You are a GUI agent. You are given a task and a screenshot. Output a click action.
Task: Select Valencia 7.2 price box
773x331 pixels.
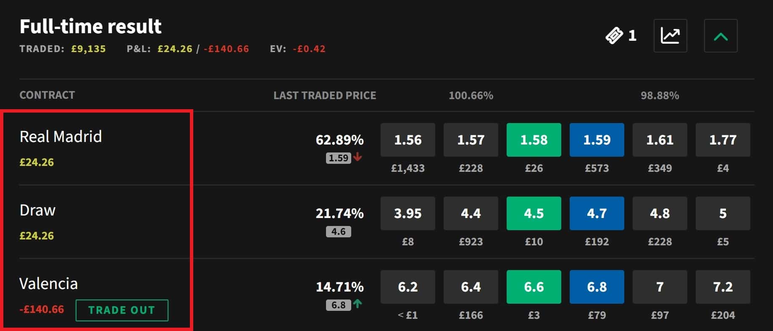723,287
